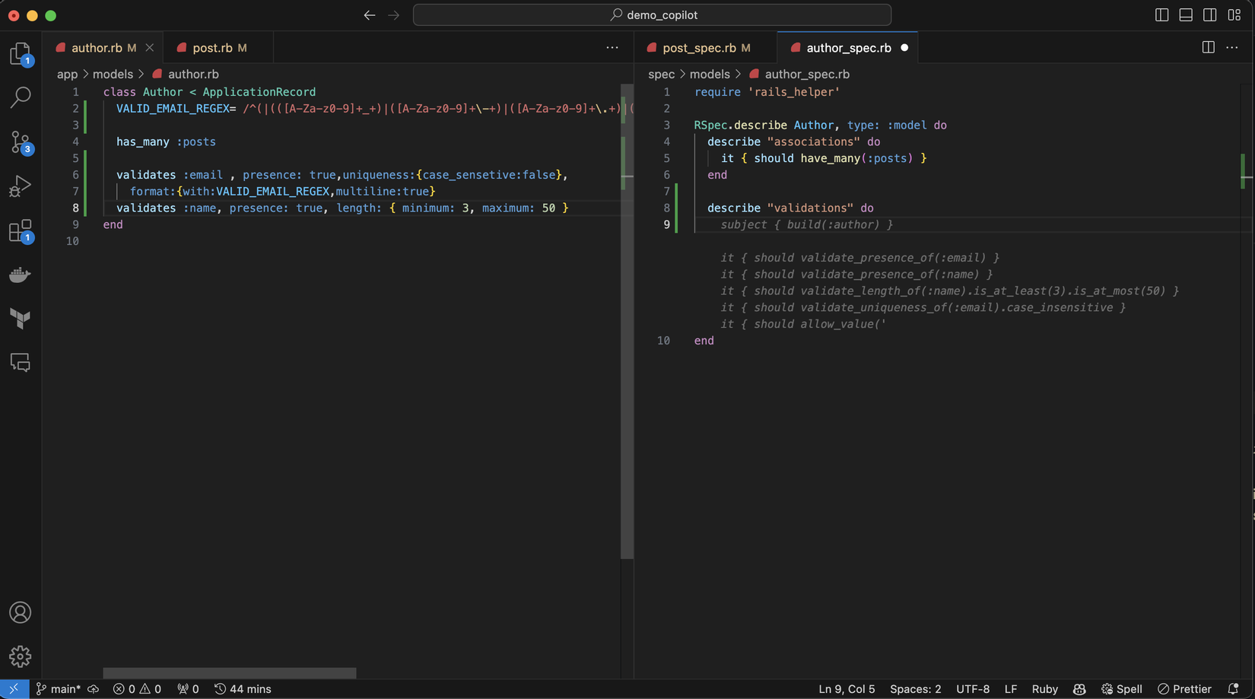Change the Spaces: 2 indentation setting
This screenshot has width=1255, height=699.
coord(915,689)
